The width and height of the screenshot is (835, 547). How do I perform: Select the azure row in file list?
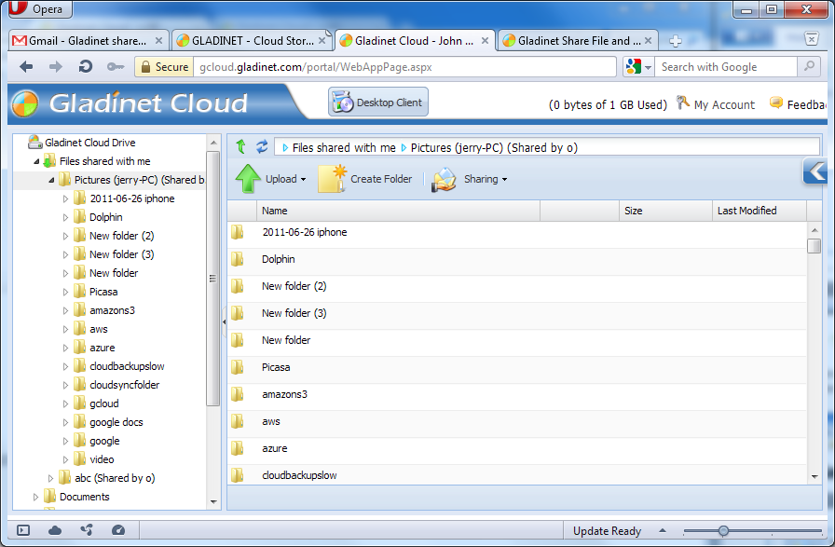[x=517, y=448]
